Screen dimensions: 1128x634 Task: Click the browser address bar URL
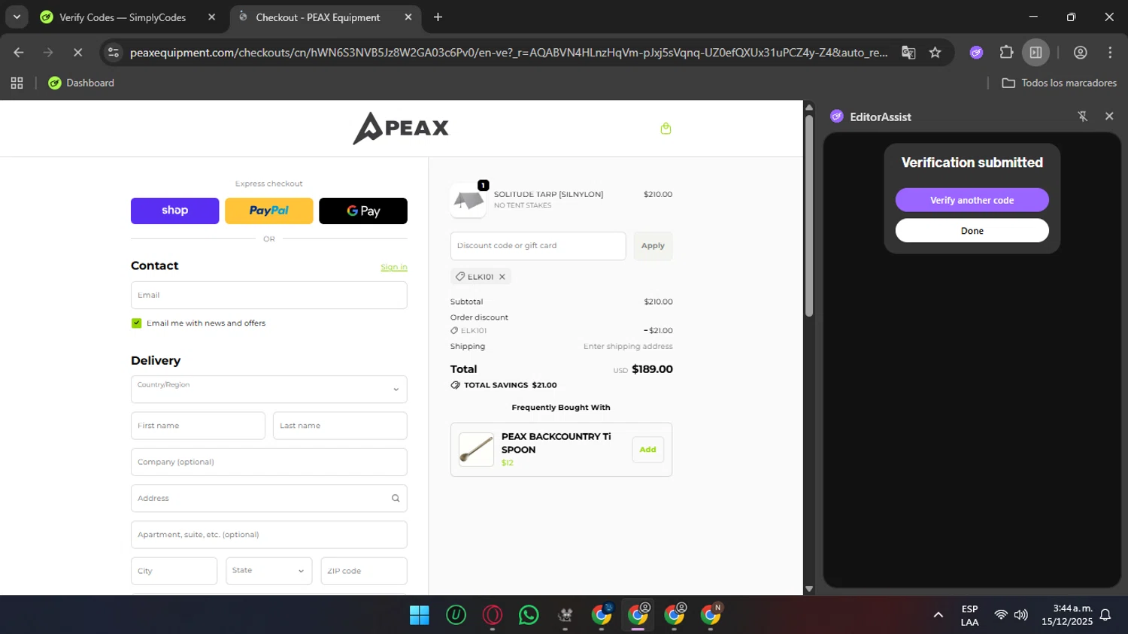click(x=508, y=53)
